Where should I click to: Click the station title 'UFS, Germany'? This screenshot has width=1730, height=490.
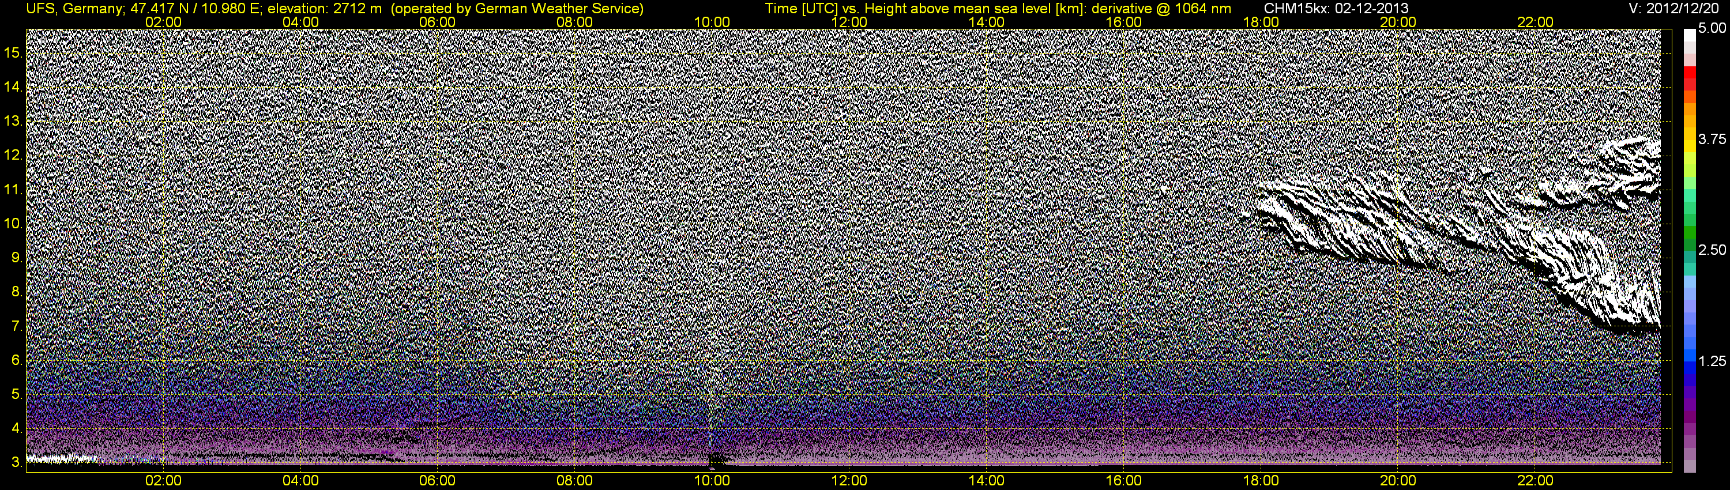(x=74, y=8)
